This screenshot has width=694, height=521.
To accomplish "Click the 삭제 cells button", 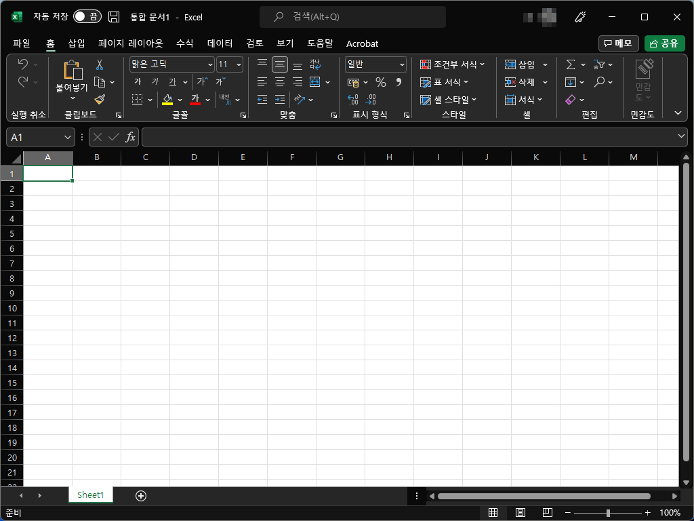I will click(520, 82).
